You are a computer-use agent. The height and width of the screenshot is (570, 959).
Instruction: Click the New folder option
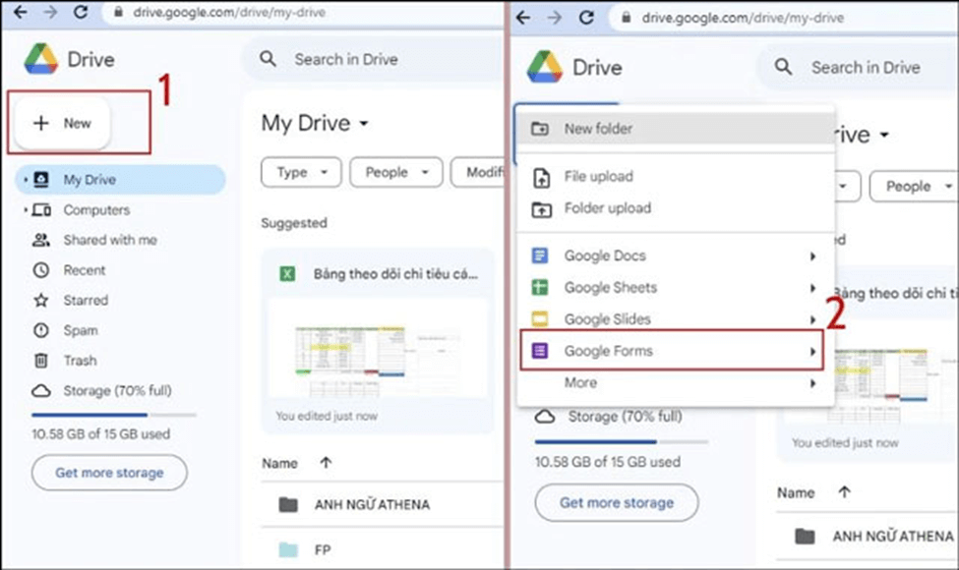pos(595,128)
